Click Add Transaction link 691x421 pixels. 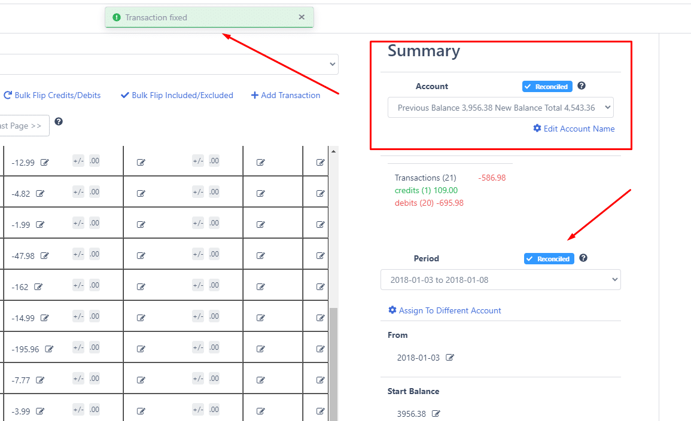pos(285,95)
